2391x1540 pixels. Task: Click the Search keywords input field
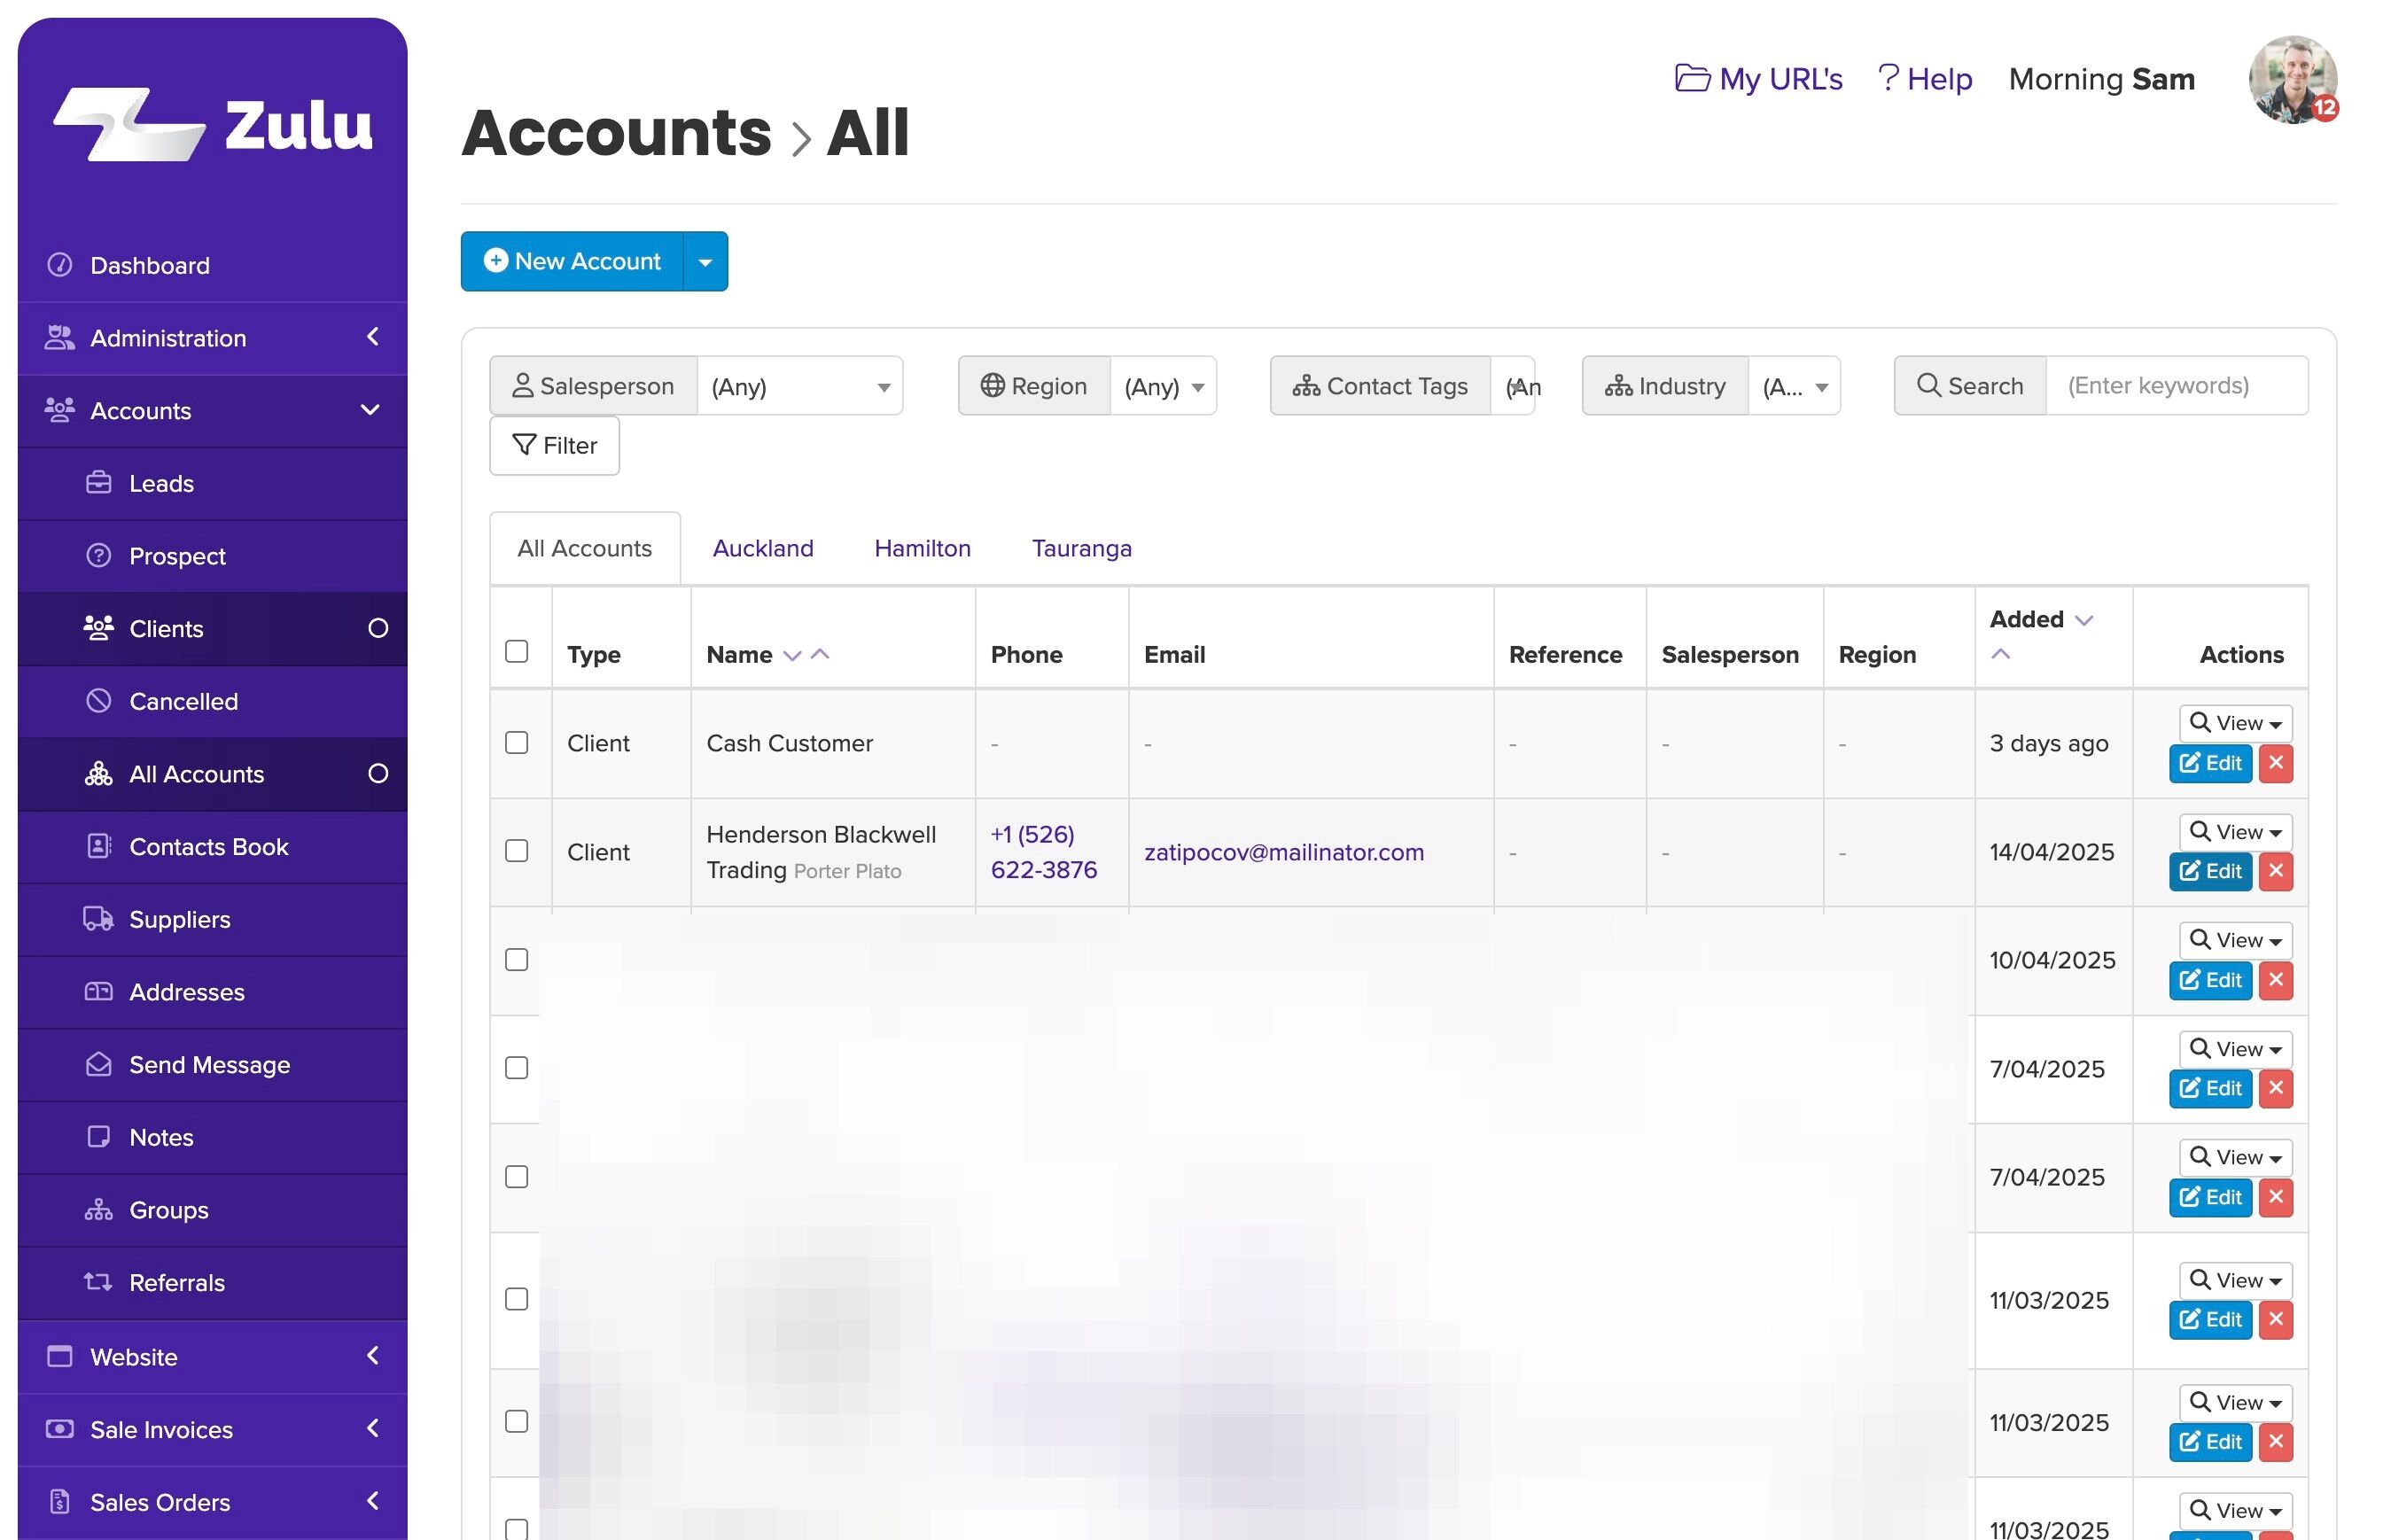[2175, 386]
